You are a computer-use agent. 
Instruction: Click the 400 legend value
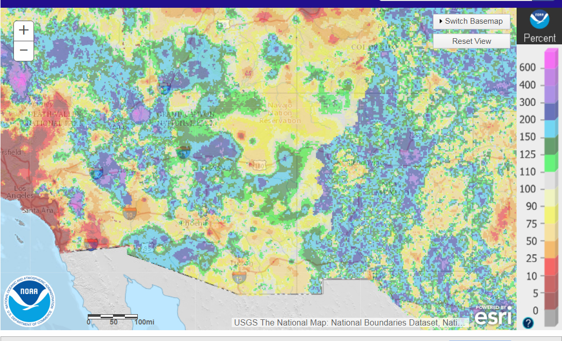point(527,85)
